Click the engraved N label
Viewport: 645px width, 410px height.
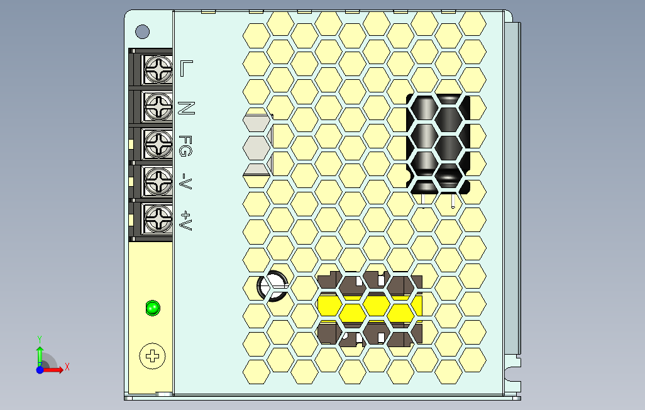click(x=186, y=108)
